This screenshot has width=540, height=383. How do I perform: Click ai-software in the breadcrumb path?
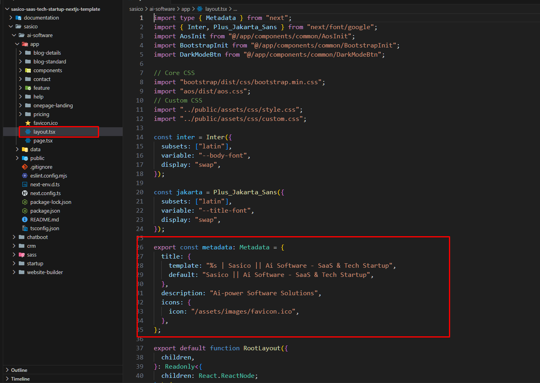point(162,9)
